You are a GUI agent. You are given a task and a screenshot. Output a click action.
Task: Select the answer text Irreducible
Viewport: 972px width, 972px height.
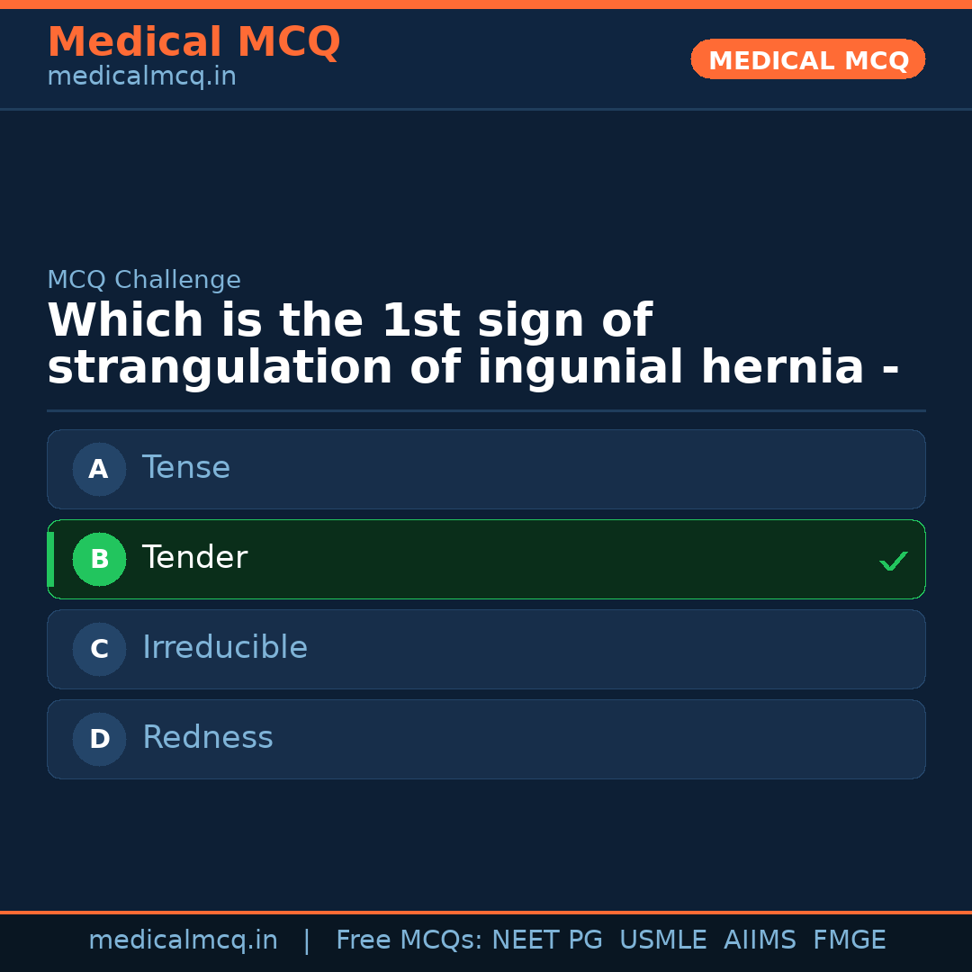(225, 648)
